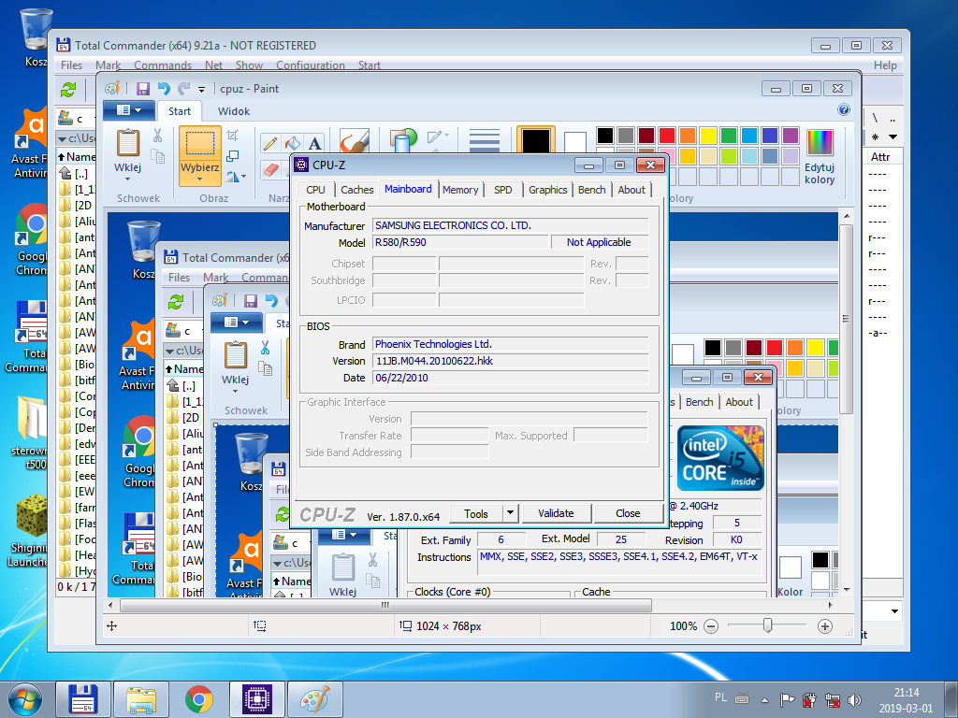The height and width of the screenshot is (718, 958).
Task: Open the shape outline dropdown
Action: pos(438,136)
